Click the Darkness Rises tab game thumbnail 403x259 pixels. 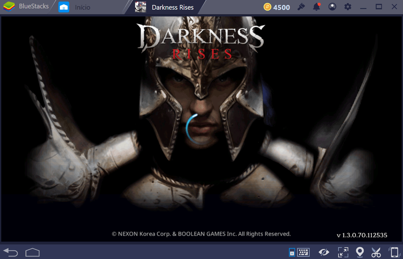(x=141, y=7)
